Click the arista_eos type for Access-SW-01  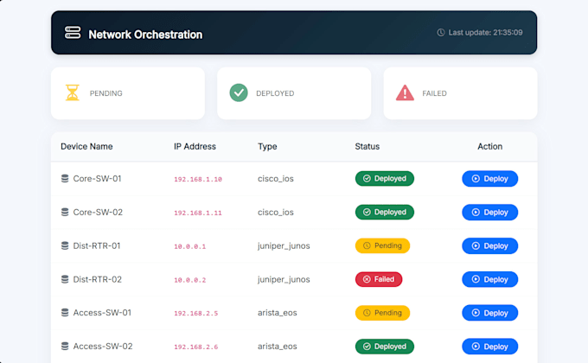click(277, 313)
